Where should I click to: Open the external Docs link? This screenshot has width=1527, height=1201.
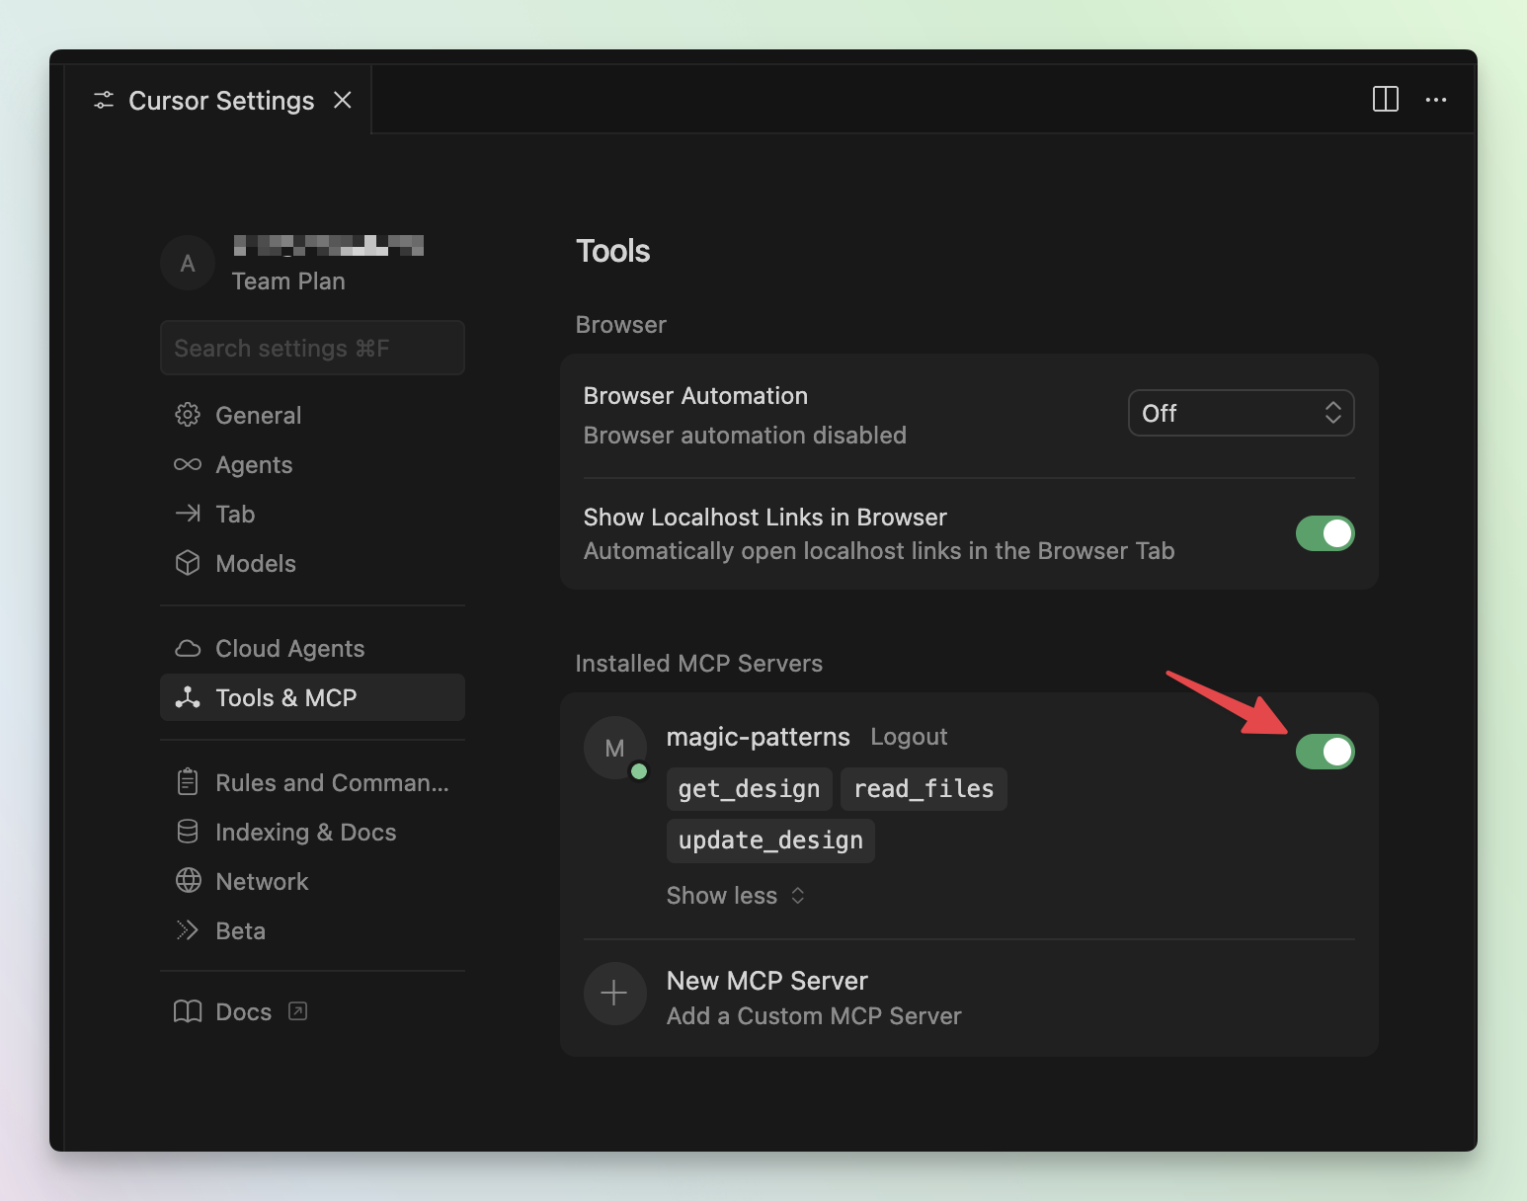(243, 1011)
